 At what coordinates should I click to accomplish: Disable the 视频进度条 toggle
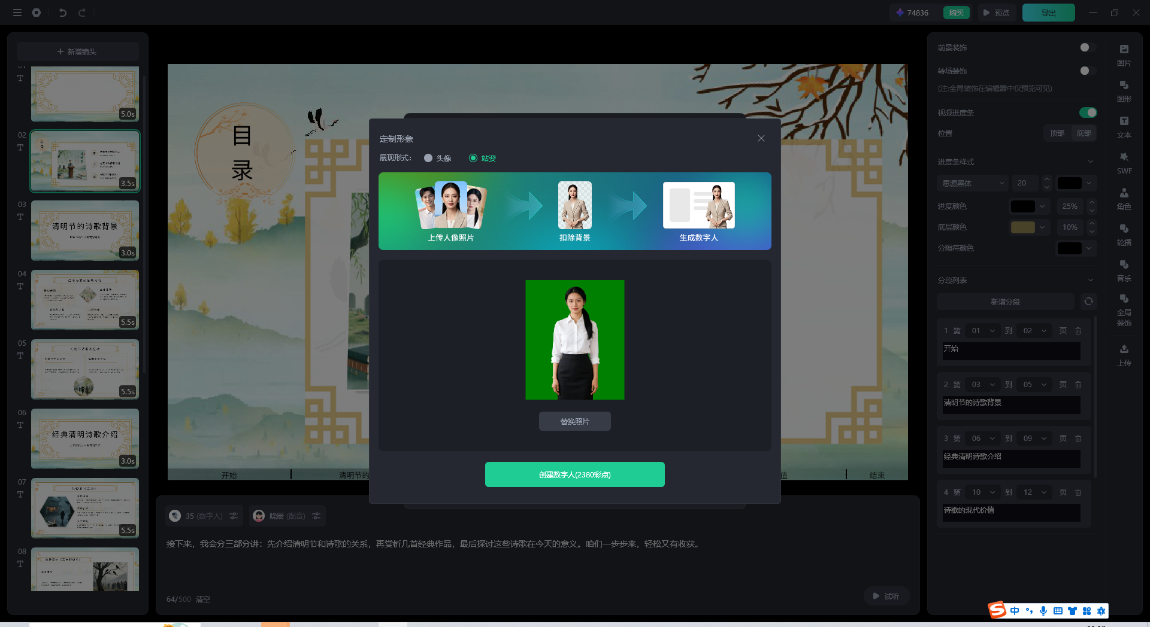[1088, 112]
